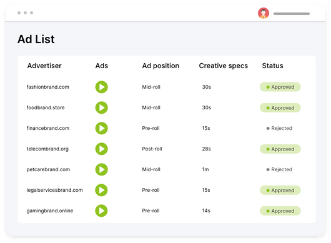The image size is (331, 243).
Task: Click the Approved badge for gamingbrand.online
Action: click(280, 211)
